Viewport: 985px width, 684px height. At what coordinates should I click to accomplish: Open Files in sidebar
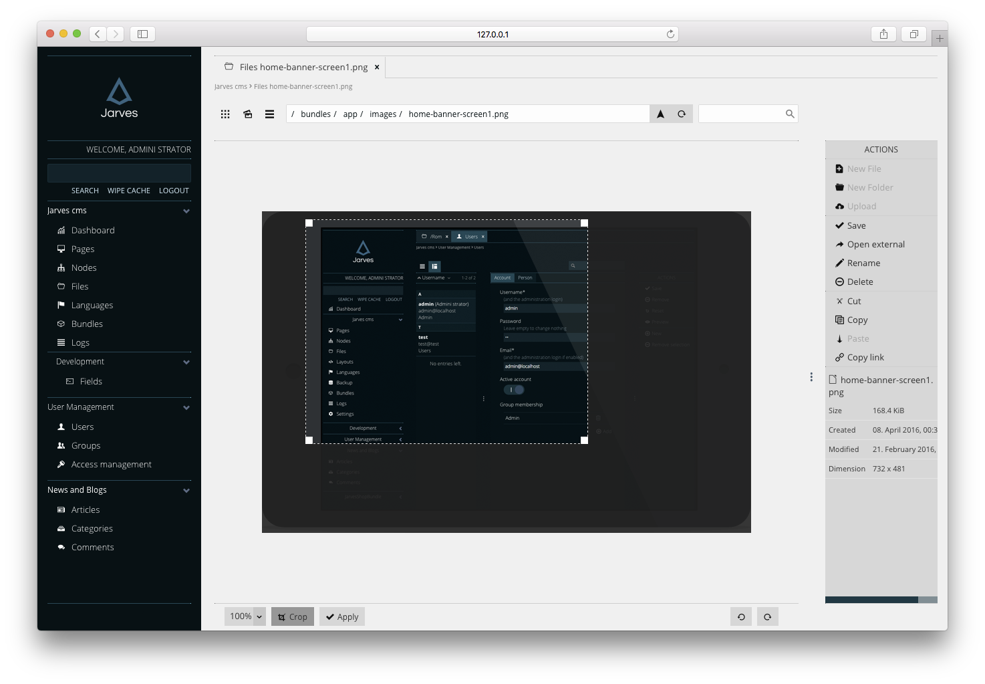pyautogui.click(x=80, y=286)
